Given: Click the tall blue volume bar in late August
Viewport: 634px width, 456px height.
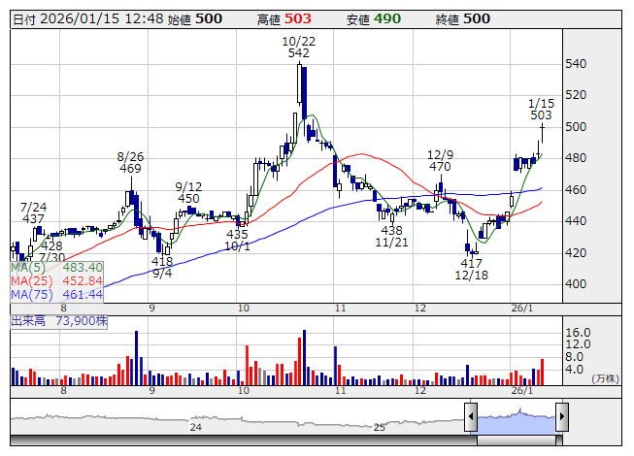Looking at the screenshot, I should tap(136, 358).
